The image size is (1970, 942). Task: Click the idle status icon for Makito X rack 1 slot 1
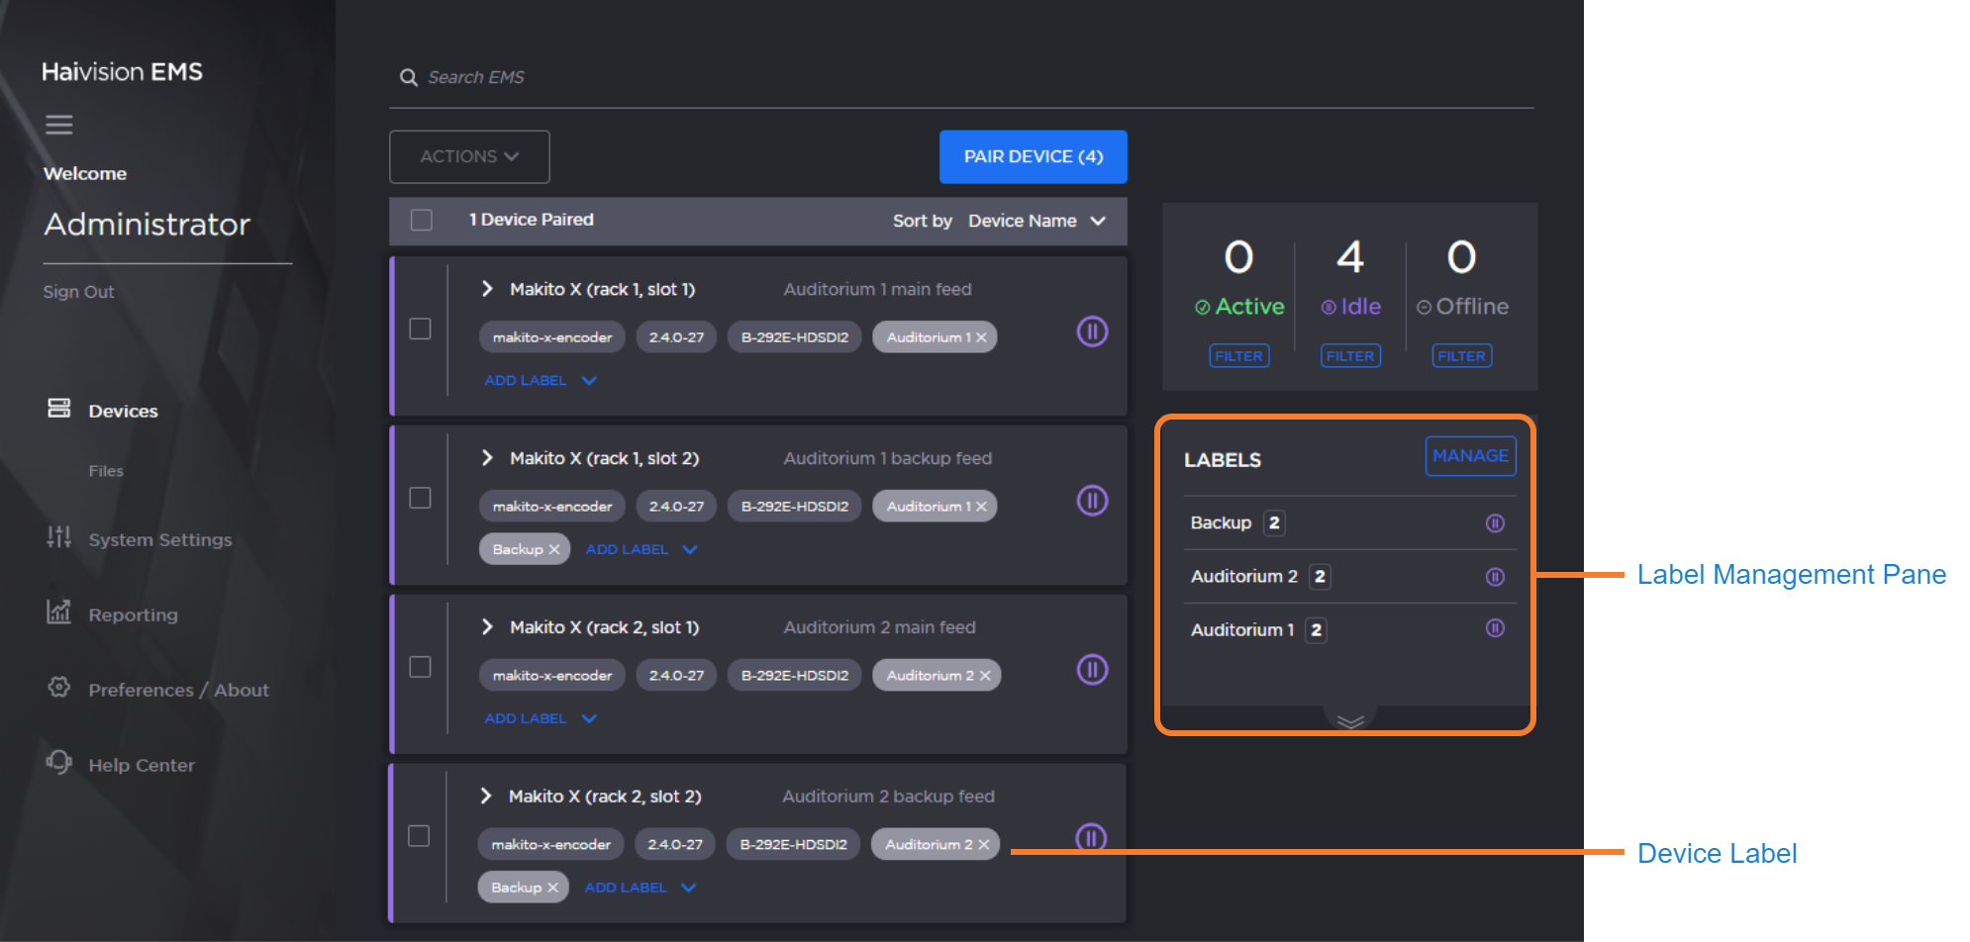click(x=1092, y=331)
